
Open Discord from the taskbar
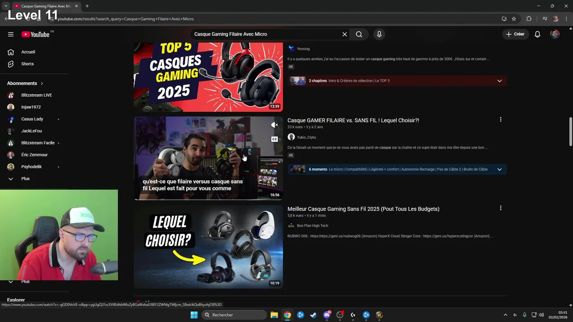tap(327, 315)
